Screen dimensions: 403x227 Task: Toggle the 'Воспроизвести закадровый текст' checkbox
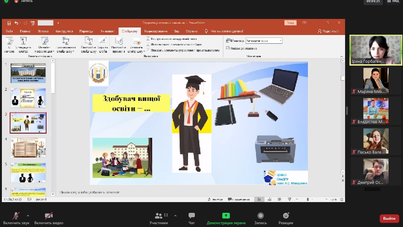148,39
